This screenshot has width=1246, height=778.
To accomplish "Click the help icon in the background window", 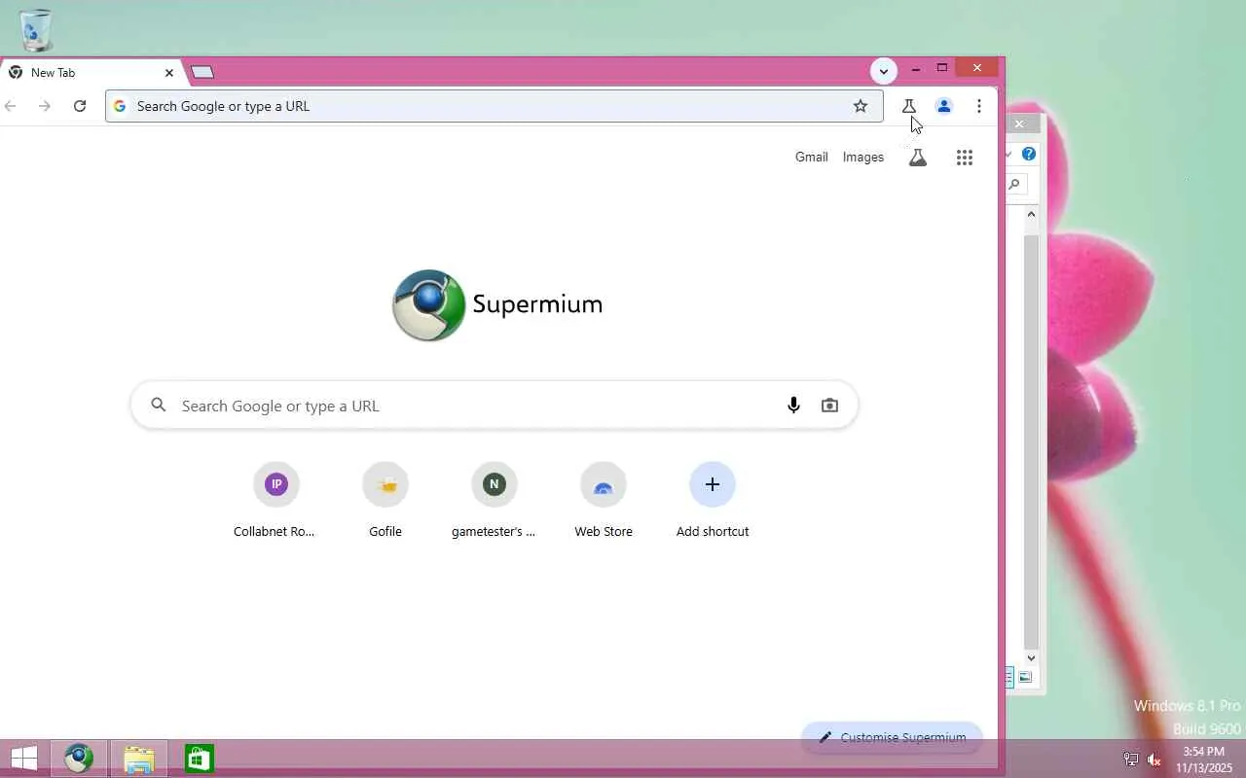I will tap(1029, 154).
